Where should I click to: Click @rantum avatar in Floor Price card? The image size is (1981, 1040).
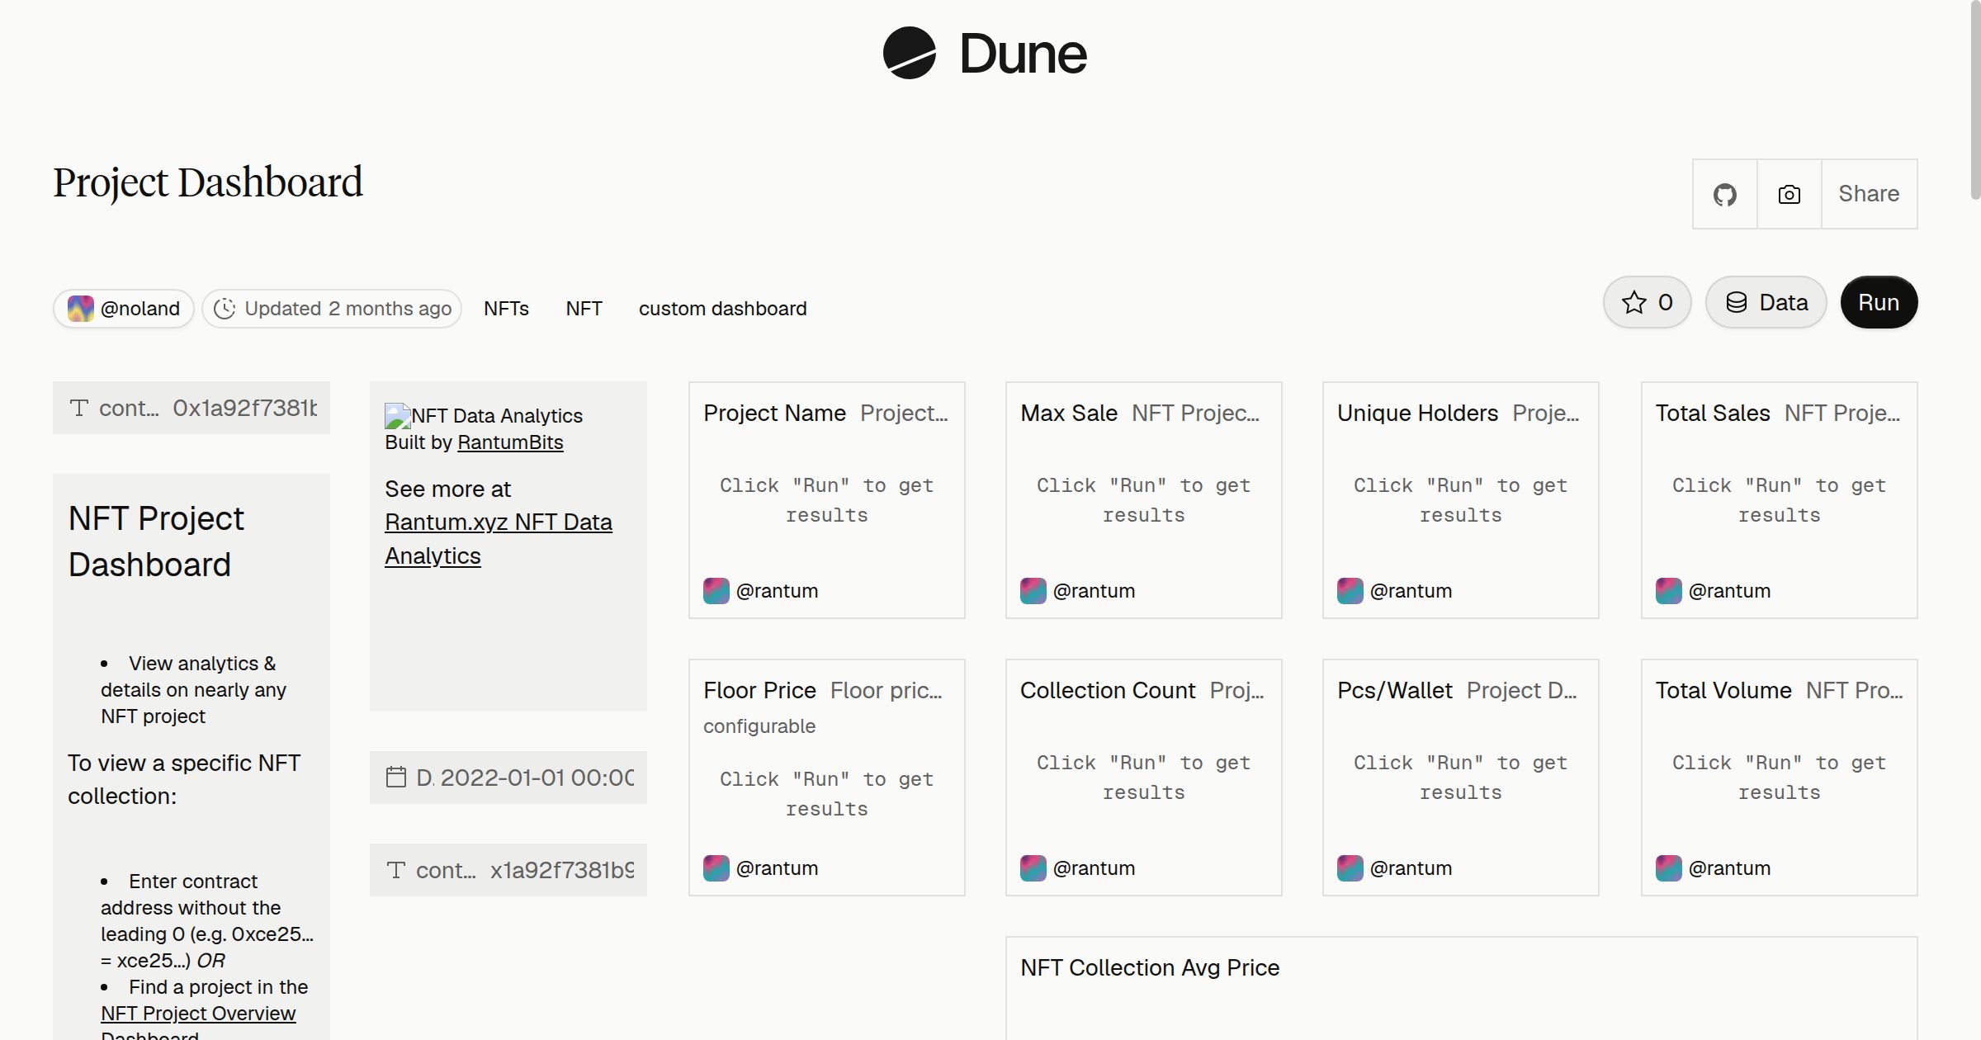tap(716, 868)
